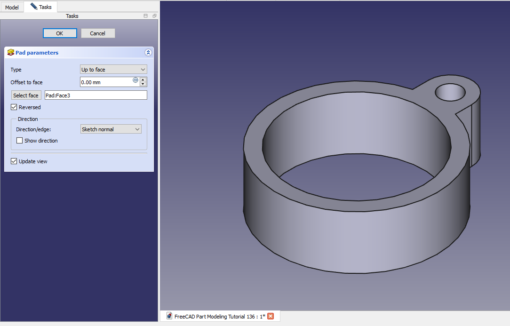The height and width of the screenshot is (326, 510).
Task: Select the Tasks tab
Action: point(41,7)
